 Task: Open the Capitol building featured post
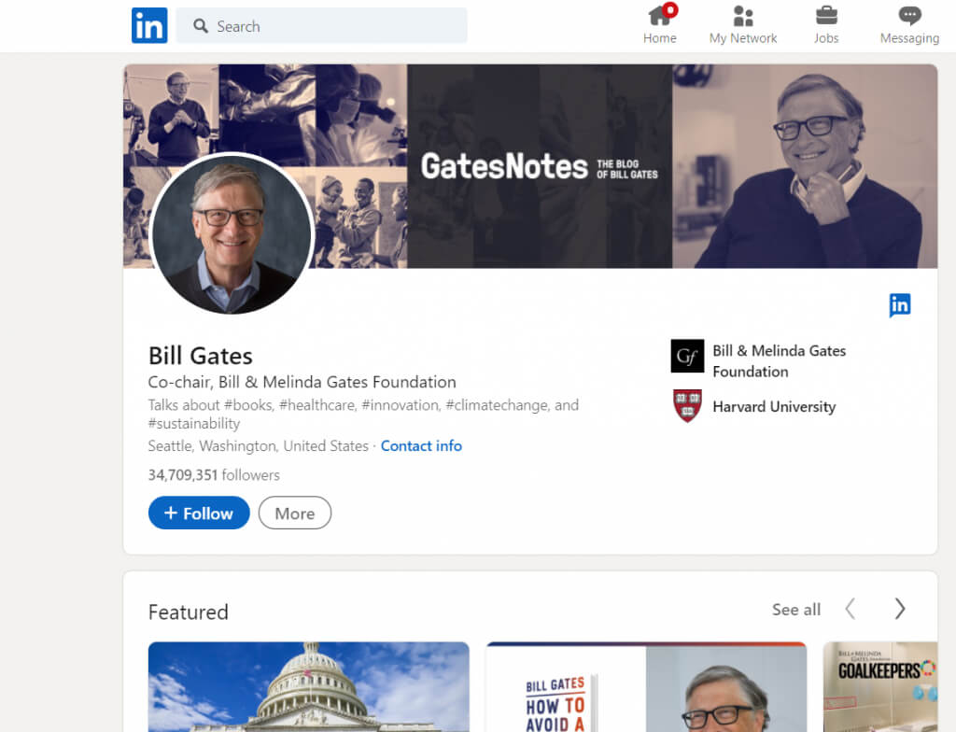pyautogui.click(x=309, y=687)
